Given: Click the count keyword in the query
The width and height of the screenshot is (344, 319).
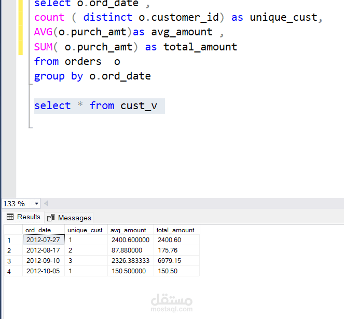Looking at the screenshot, I should click(49, 17).
